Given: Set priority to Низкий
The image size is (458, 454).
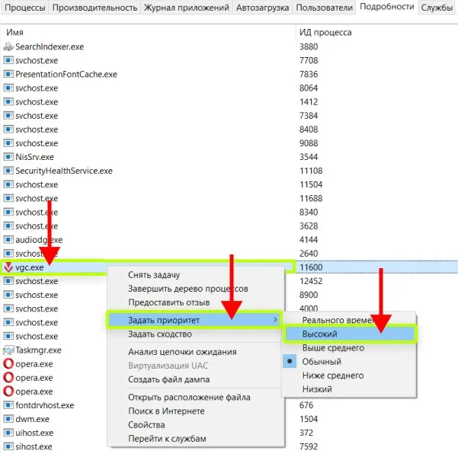Looking at the screenshot, I should click(349, 389).
